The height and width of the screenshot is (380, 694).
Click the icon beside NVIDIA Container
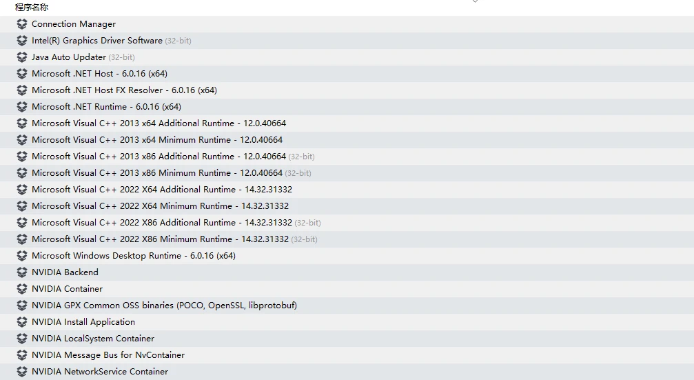21,289
